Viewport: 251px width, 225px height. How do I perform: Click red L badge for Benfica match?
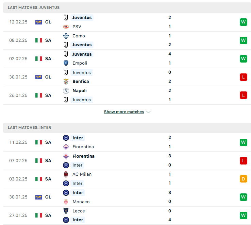pyautogui.click(x=243, y=77)
